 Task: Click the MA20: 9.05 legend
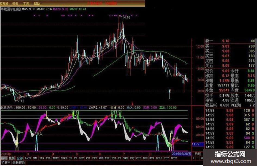(60, 9)
